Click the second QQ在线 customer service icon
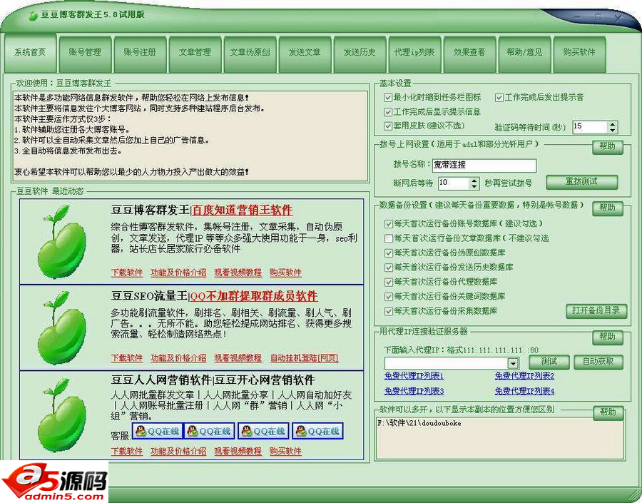 tap(209, 432)
